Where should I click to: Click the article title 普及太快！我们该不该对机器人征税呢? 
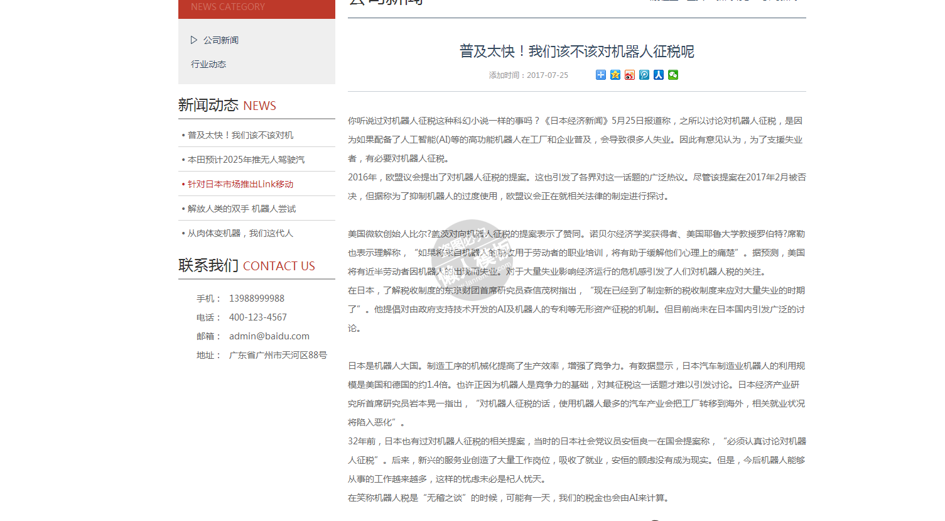click(x=577, y=52)
